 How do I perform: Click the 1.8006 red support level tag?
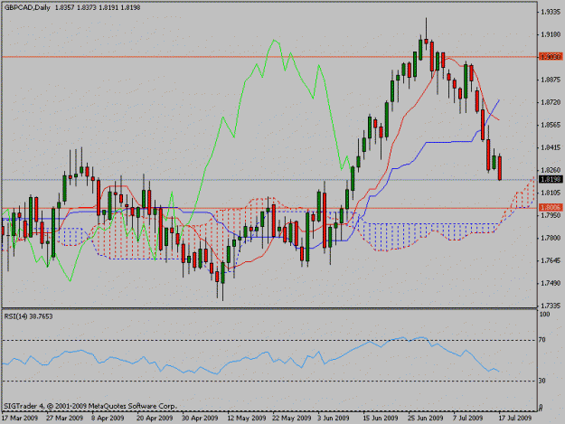point(551,207)
